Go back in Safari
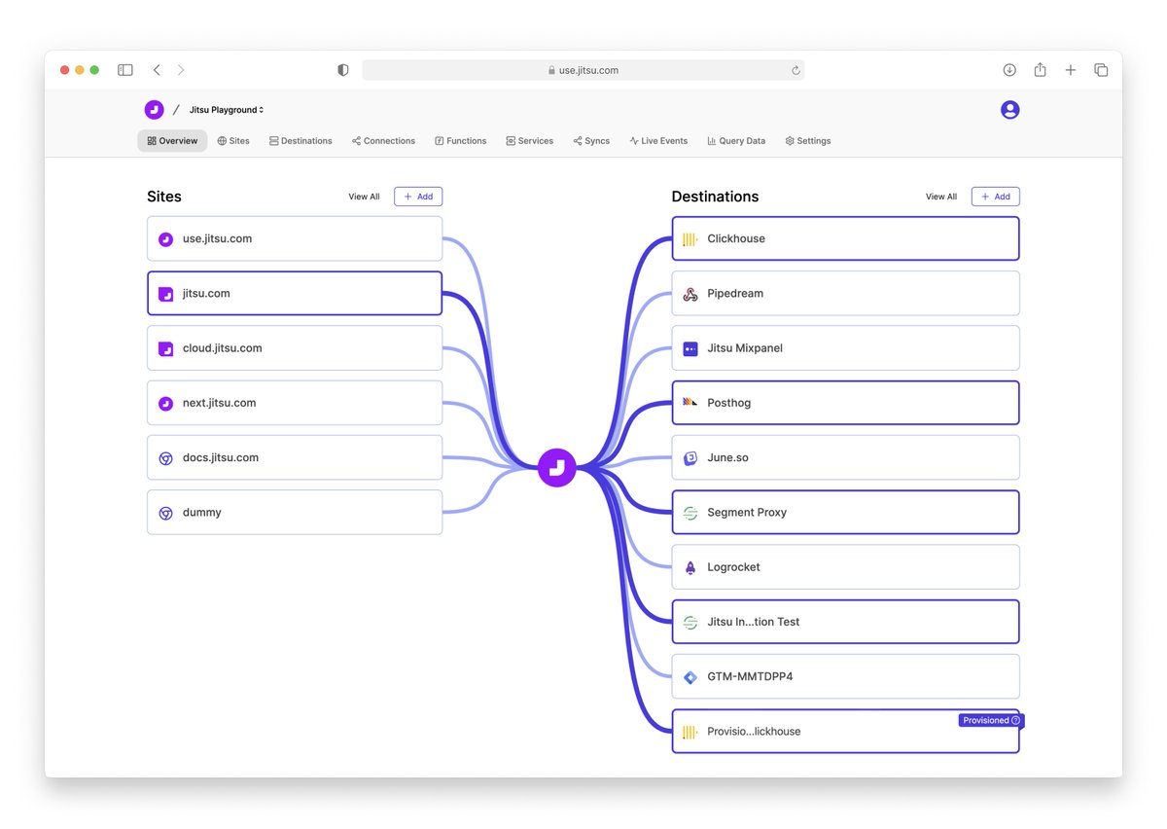This screenshot has height=829, width=1167. [x=157, y=70]
